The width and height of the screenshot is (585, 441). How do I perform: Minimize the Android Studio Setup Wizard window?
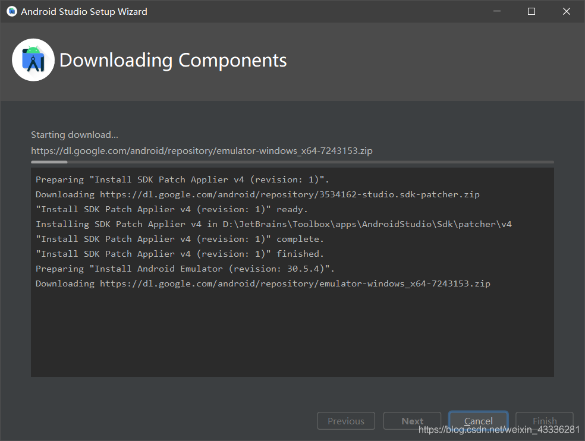[x=496, y=11]
